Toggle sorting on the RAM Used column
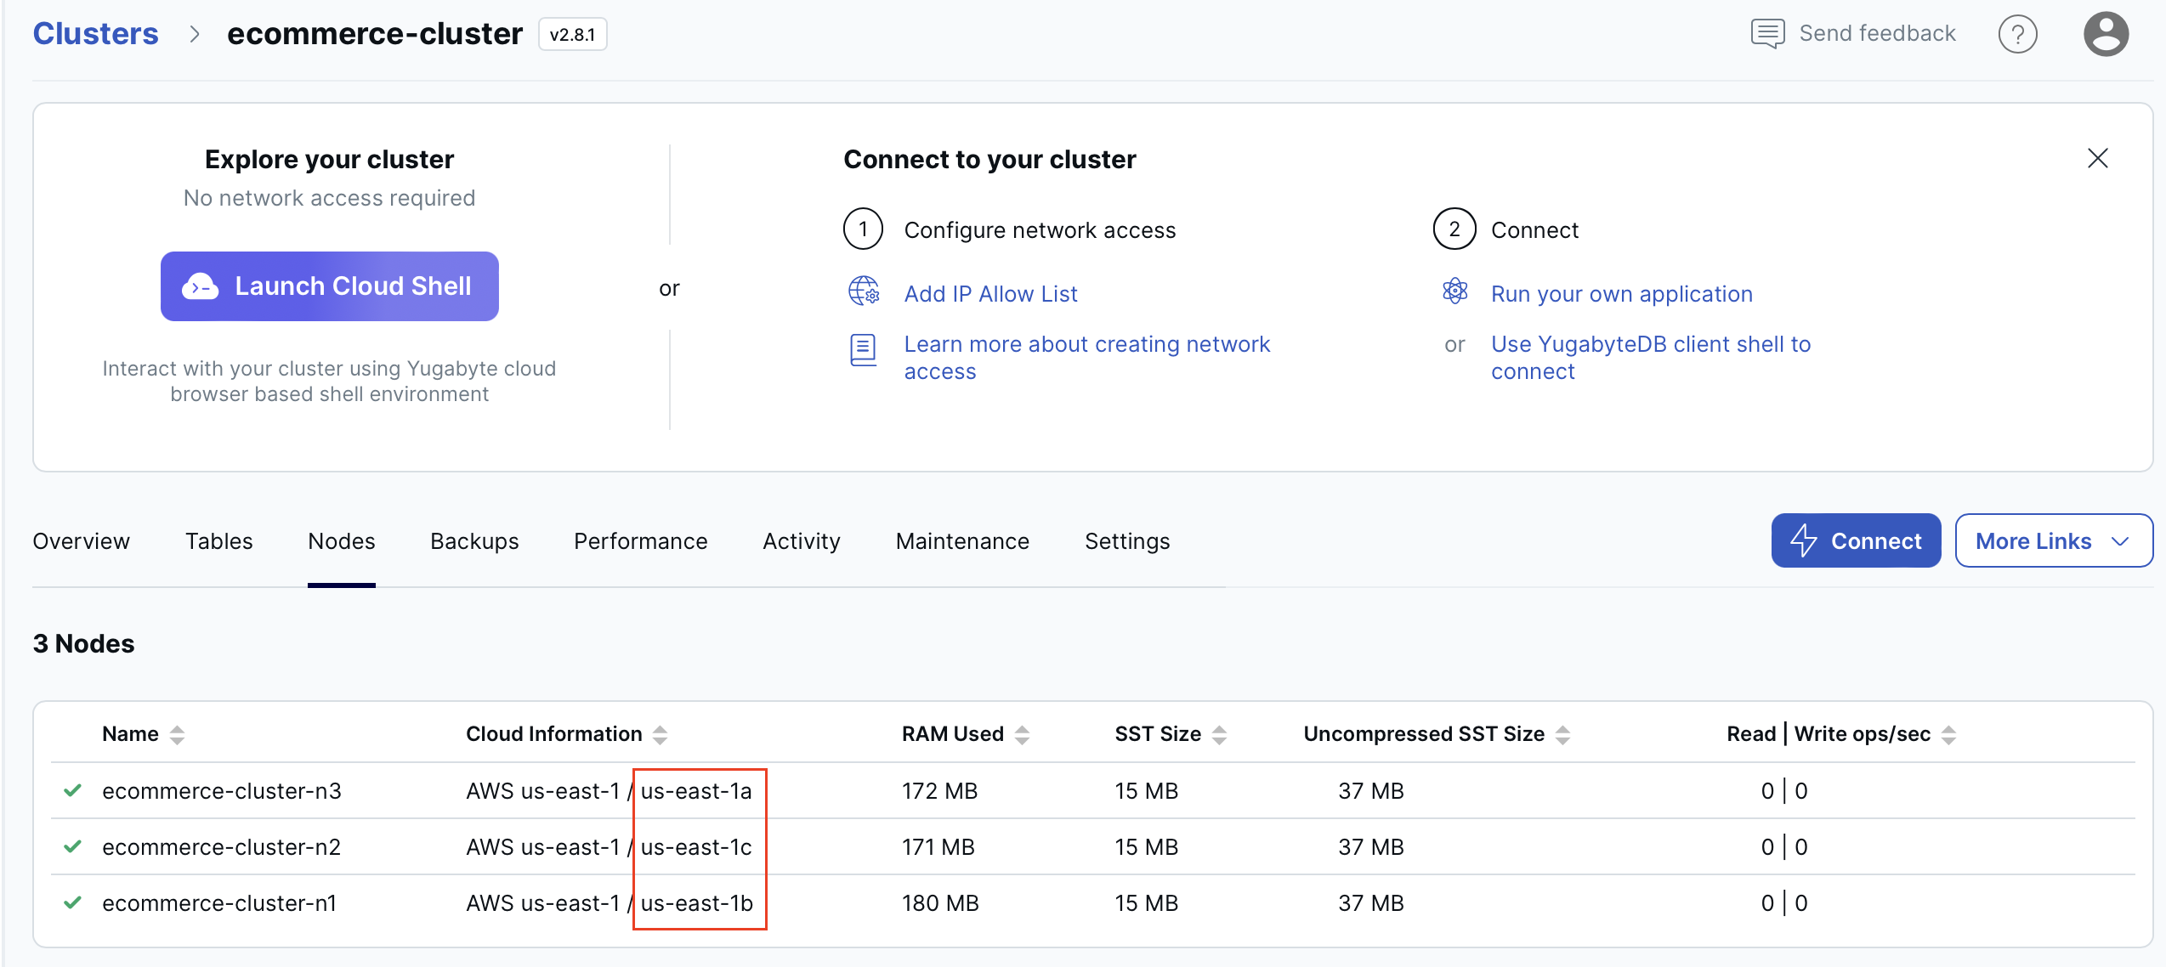2166x967 pixels. click(1025, 733)
